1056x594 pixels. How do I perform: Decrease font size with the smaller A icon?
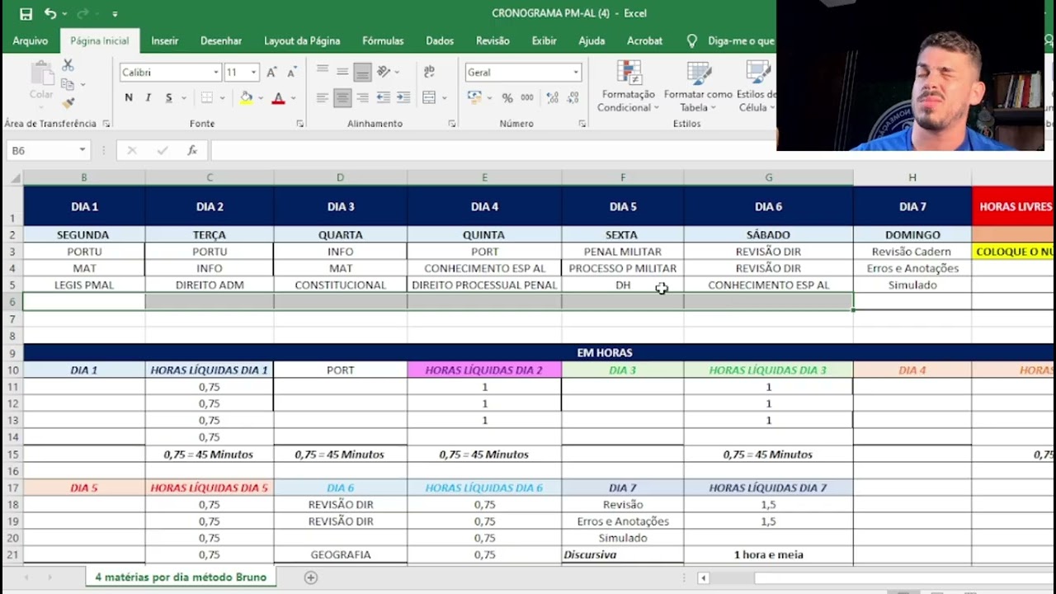click(290, 73)
